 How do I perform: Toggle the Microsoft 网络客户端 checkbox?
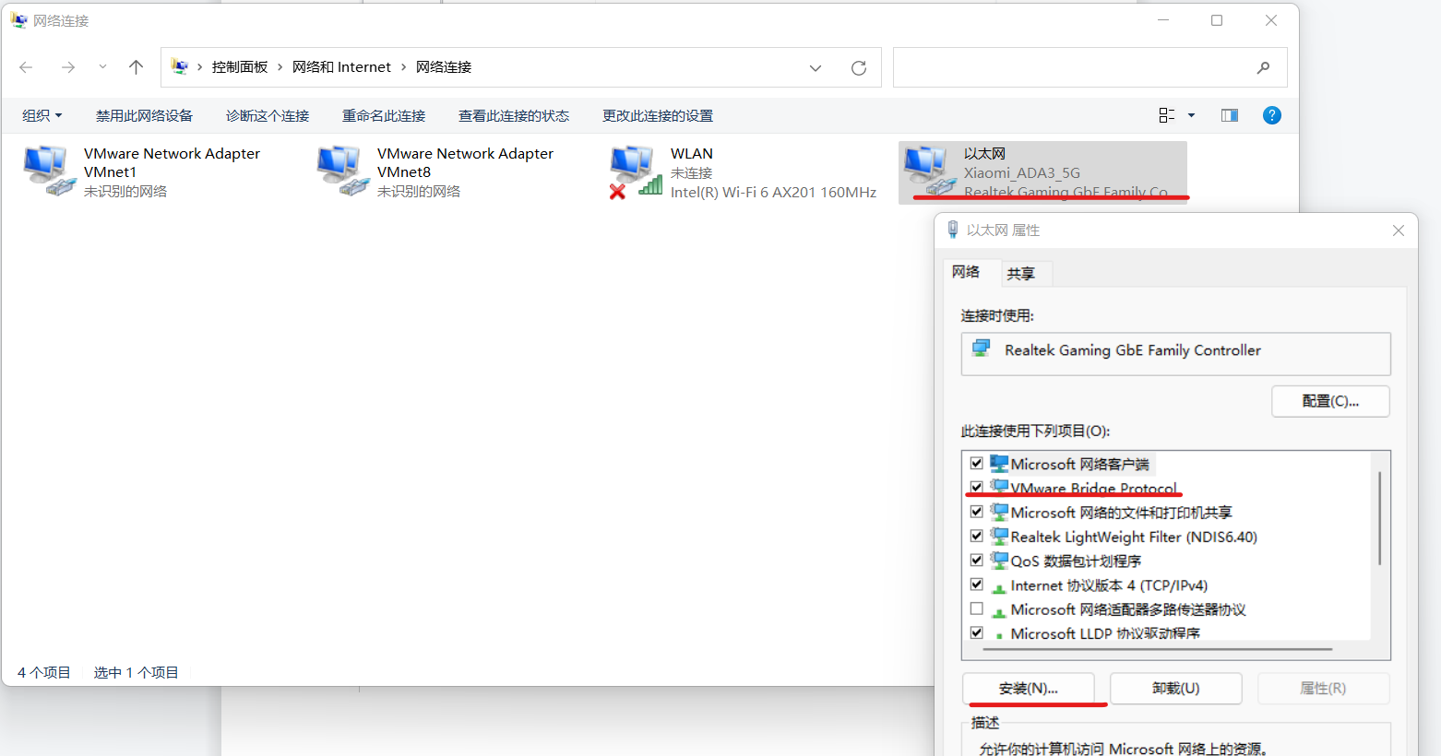click(x=976, y=464)
